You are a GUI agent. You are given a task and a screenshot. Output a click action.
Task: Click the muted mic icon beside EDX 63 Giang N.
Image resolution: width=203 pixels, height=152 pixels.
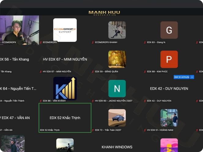(x=145, y=42)
